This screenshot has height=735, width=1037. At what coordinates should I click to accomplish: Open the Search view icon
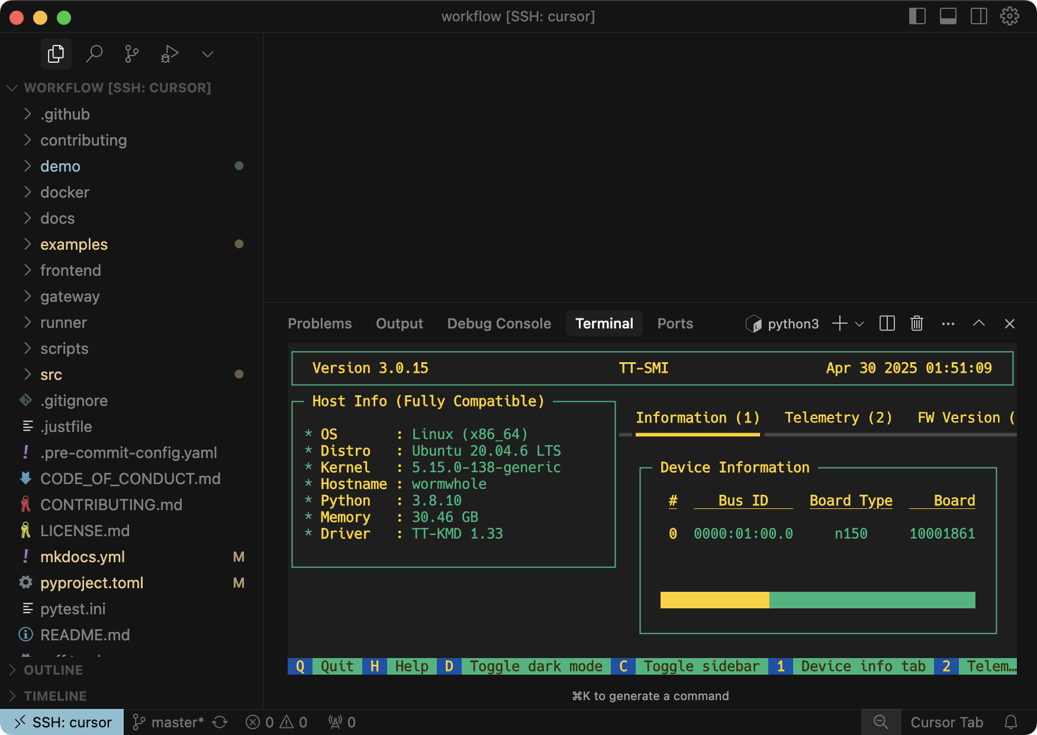coord(94,54)
